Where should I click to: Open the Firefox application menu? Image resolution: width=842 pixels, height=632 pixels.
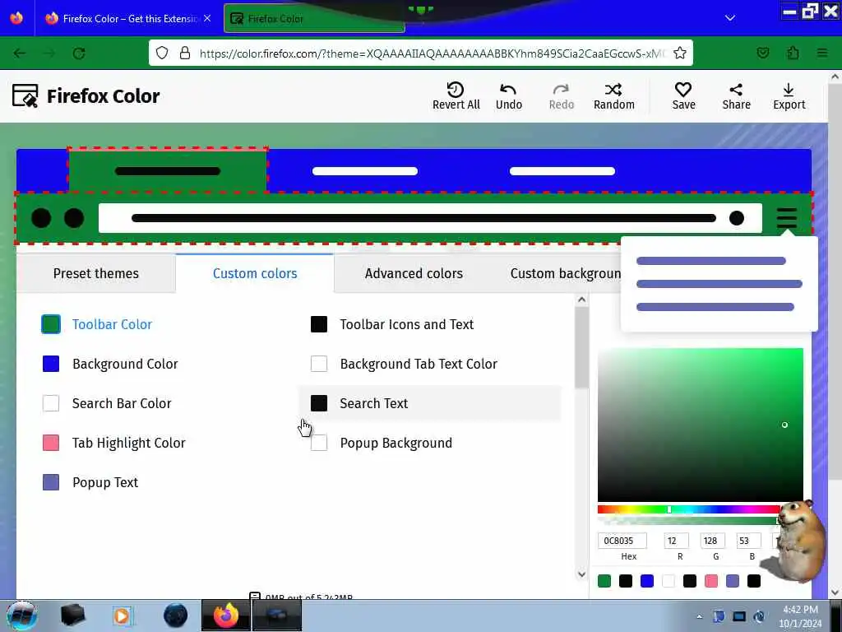pyautogui.click(x=822, y=53)
